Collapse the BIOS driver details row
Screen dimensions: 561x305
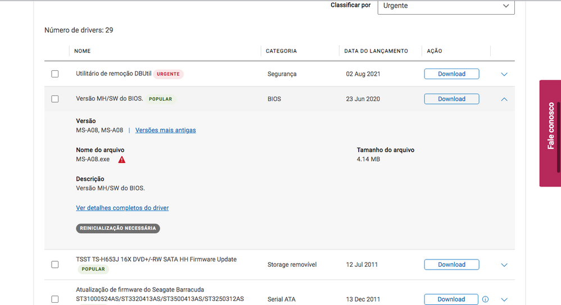click(x=504, y=99)
